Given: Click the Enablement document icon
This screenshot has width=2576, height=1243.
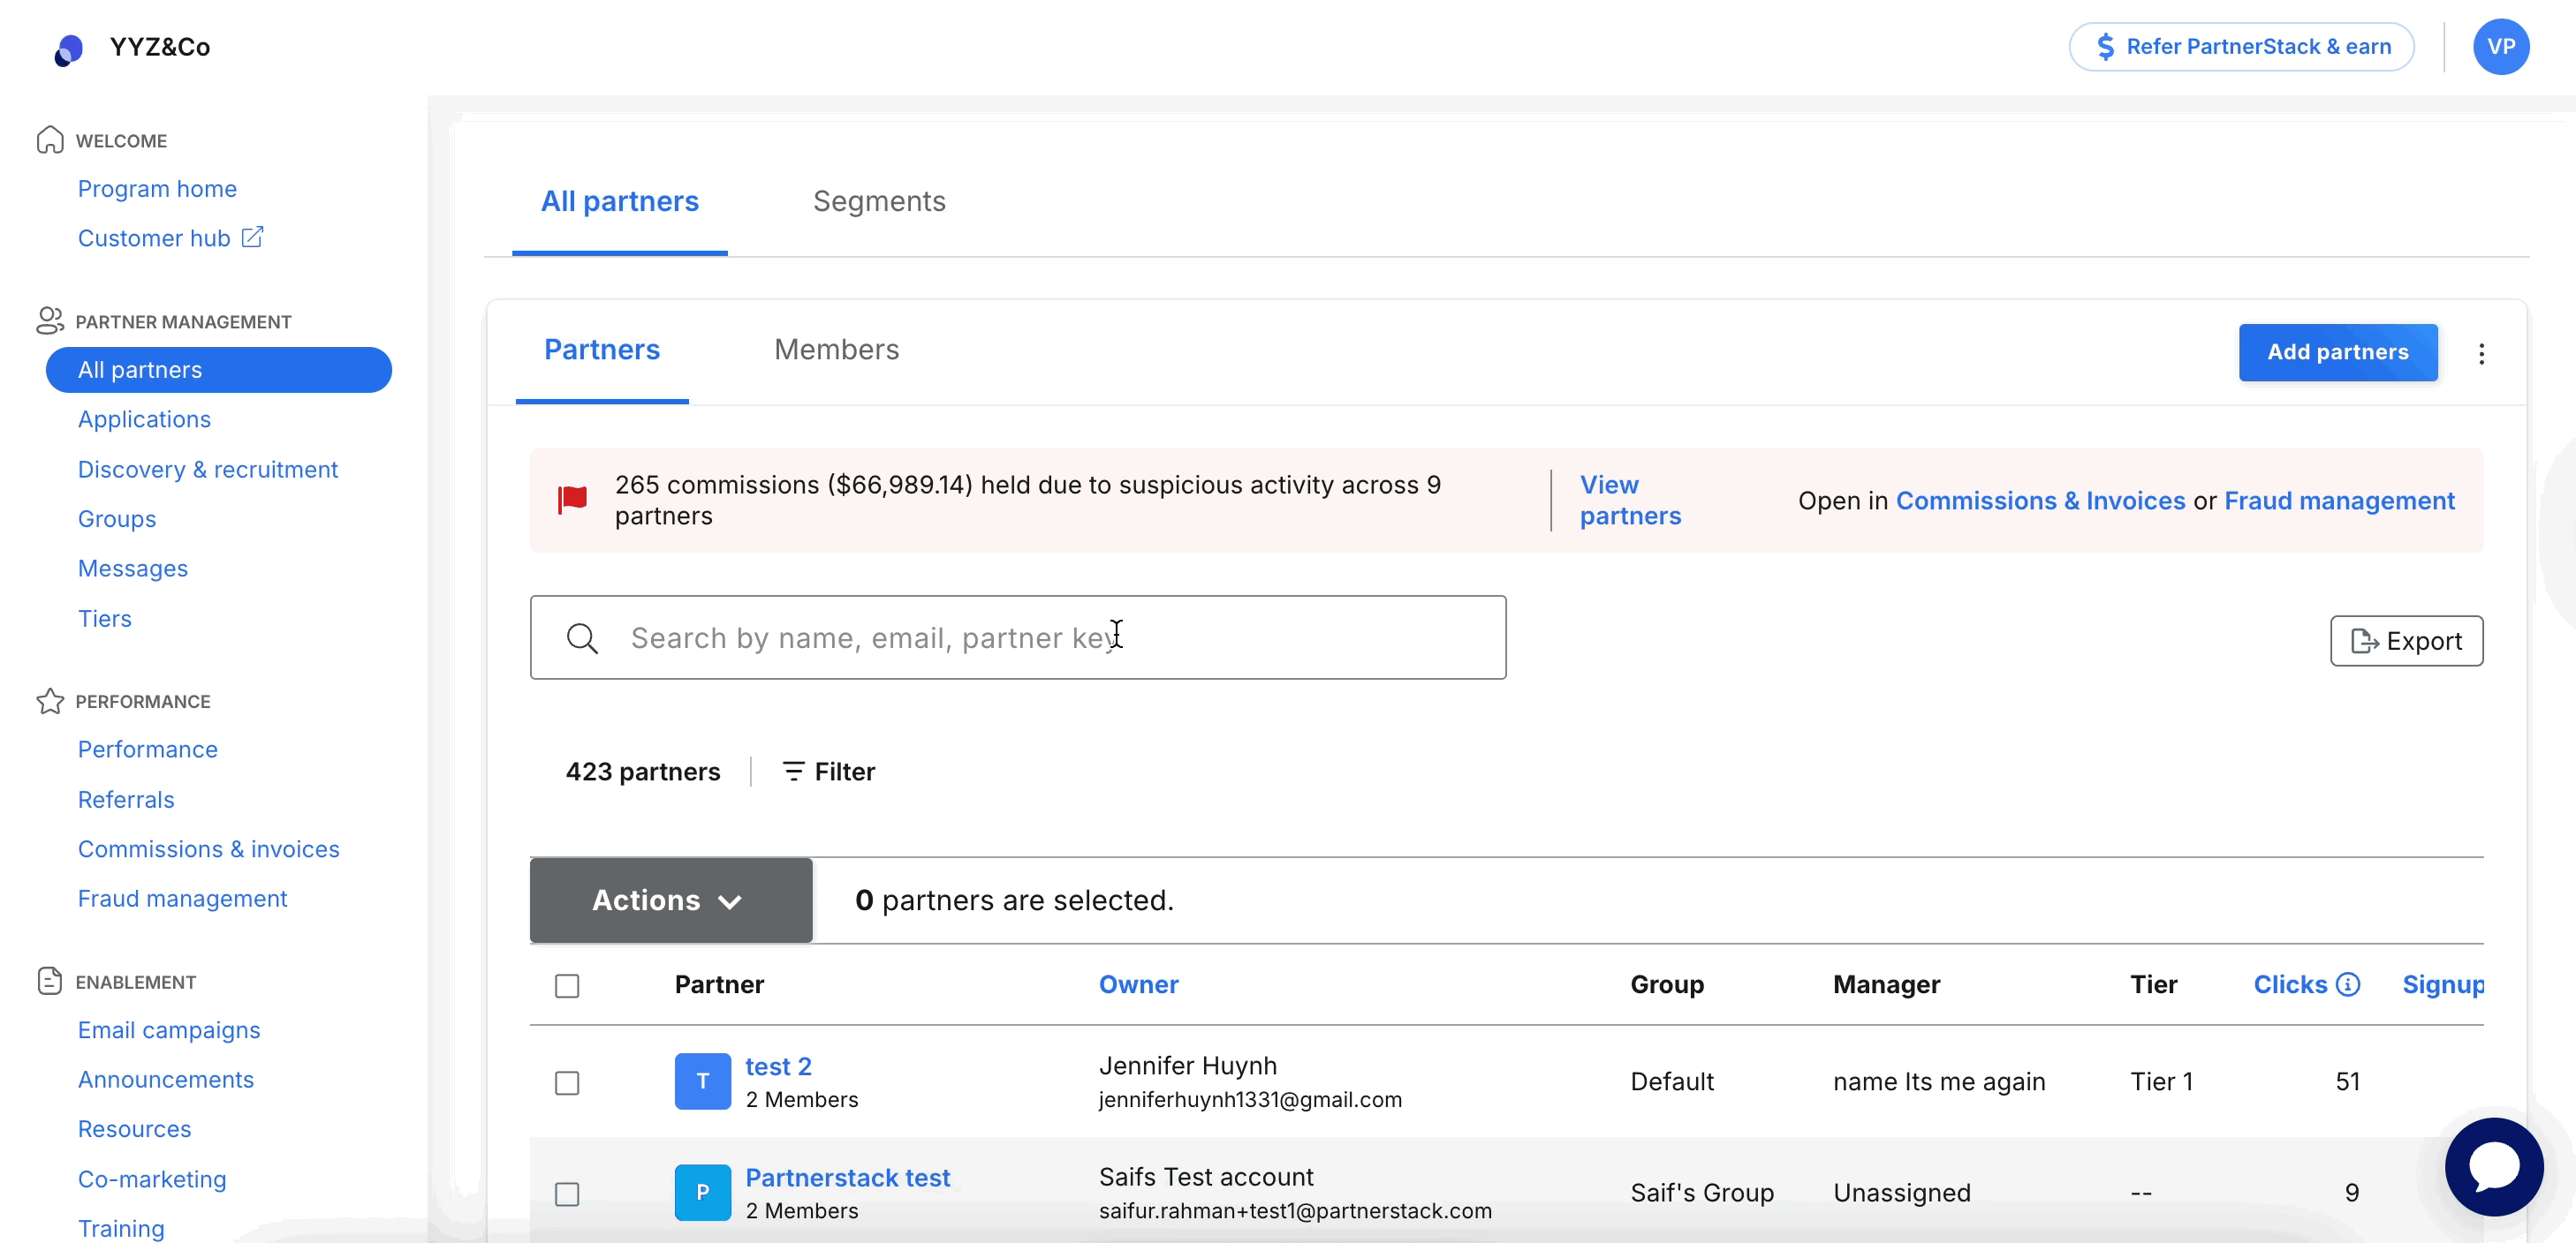Looking at the screenshot, I should coord(50,980).
